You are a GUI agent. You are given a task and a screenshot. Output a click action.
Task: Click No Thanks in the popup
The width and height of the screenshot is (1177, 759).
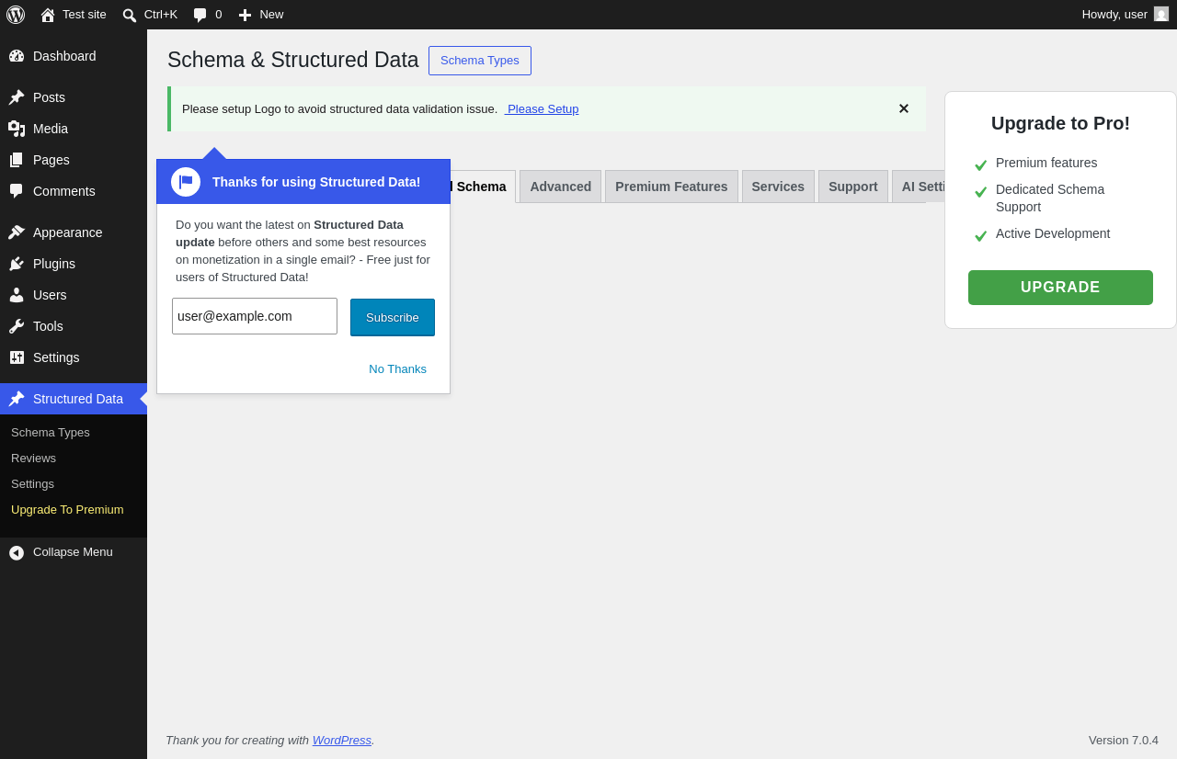(x=397, y=368)
